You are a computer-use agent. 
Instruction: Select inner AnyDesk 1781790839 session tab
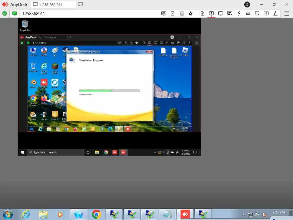pyautogui.click(x=50, y=37)
